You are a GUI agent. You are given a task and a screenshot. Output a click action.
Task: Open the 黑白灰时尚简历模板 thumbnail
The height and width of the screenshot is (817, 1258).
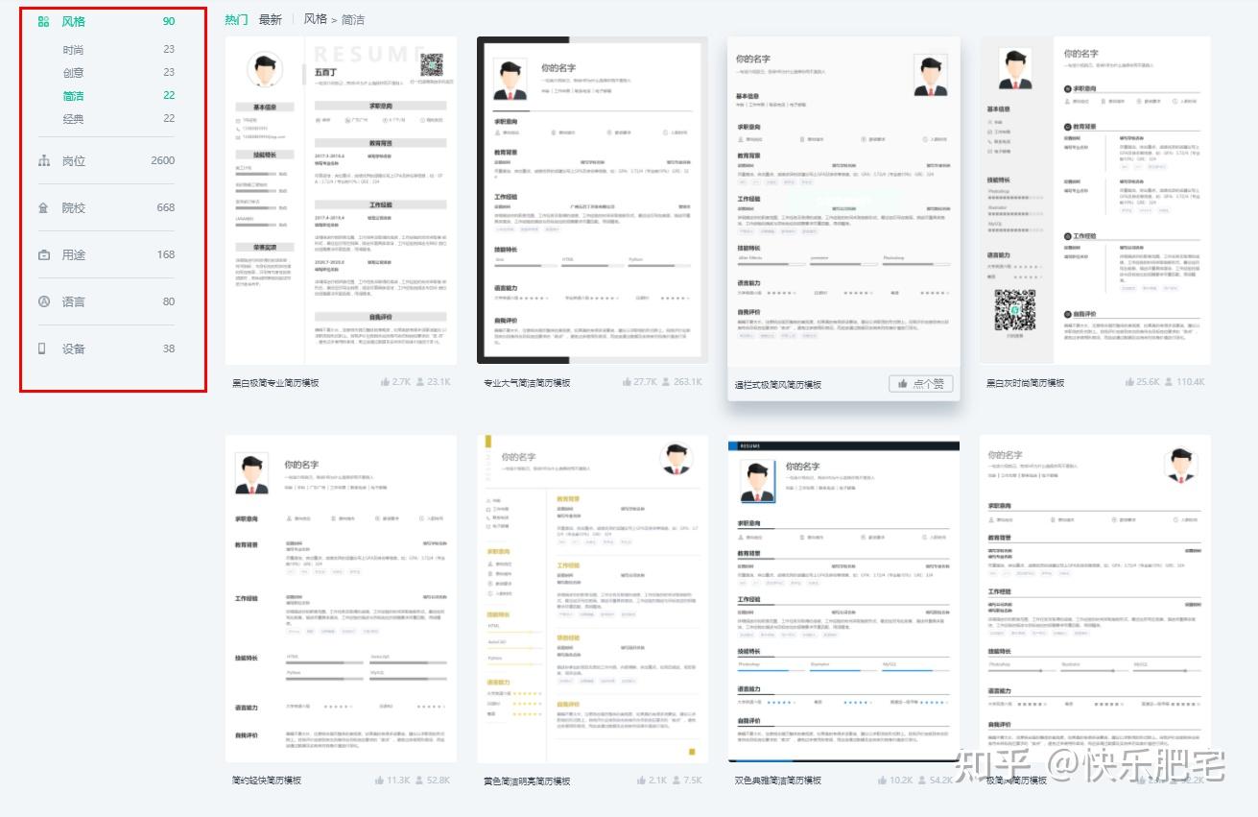coord(1095,201)
